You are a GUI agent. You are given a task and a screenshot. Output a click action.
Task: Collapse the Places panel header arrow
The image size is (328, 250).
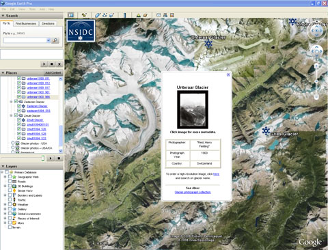point(3,72)
